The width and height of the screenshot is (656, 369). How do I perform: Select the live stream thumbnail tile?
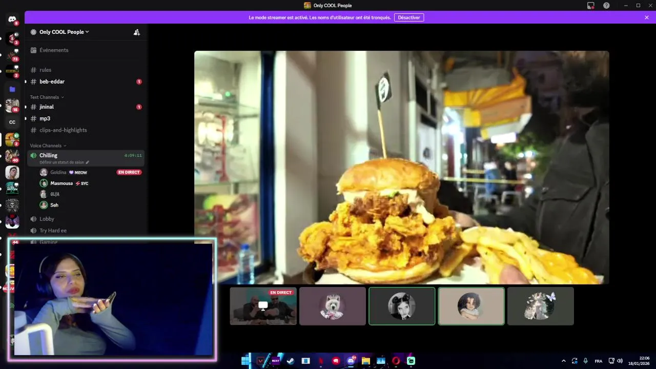(x=263, y=306)
